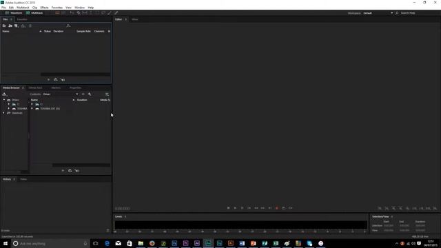Select the Time Selection tool
Viewport: 441px width, 248px height.
(x=91, y=13)
